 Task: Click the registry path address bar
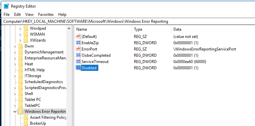point(128,21)
